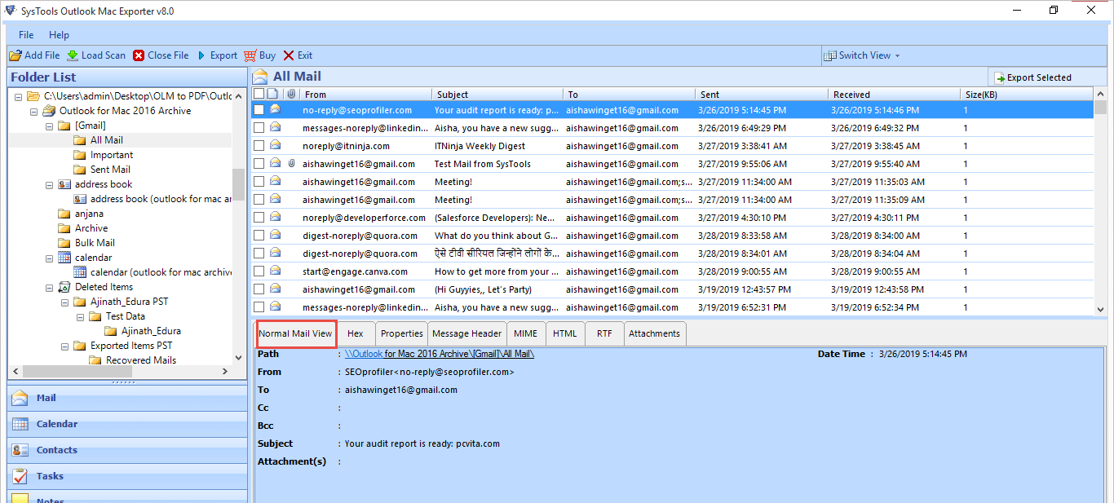Collapse the Outlook for Mac 2016 Archive node
Image resolution: width=1114 pixels, height=503 pixels.
[x=34, y=111]
